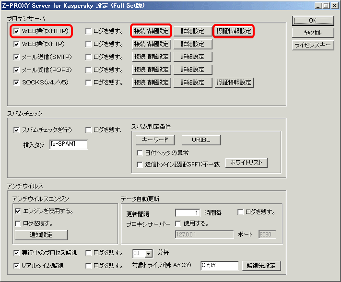Toggle the エンジンを使用する checkbox
Screen dimensions: 341x282
pyautogui.click(x=18, y=211)
